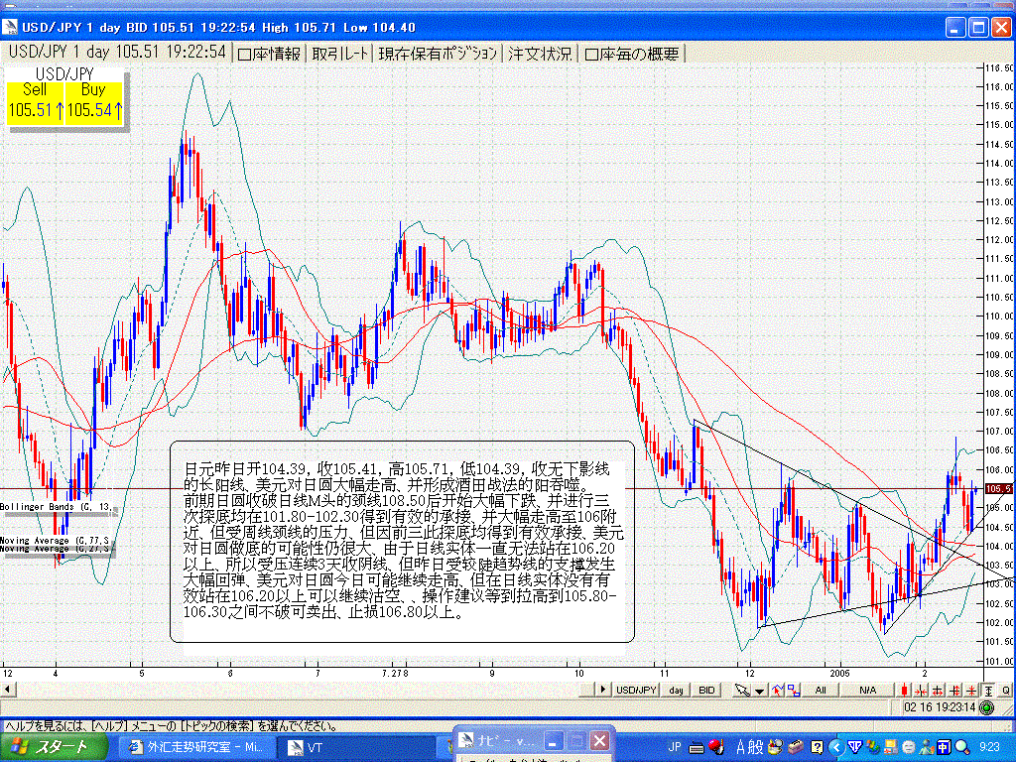Toggle the BID price mode button

[706, 691]
